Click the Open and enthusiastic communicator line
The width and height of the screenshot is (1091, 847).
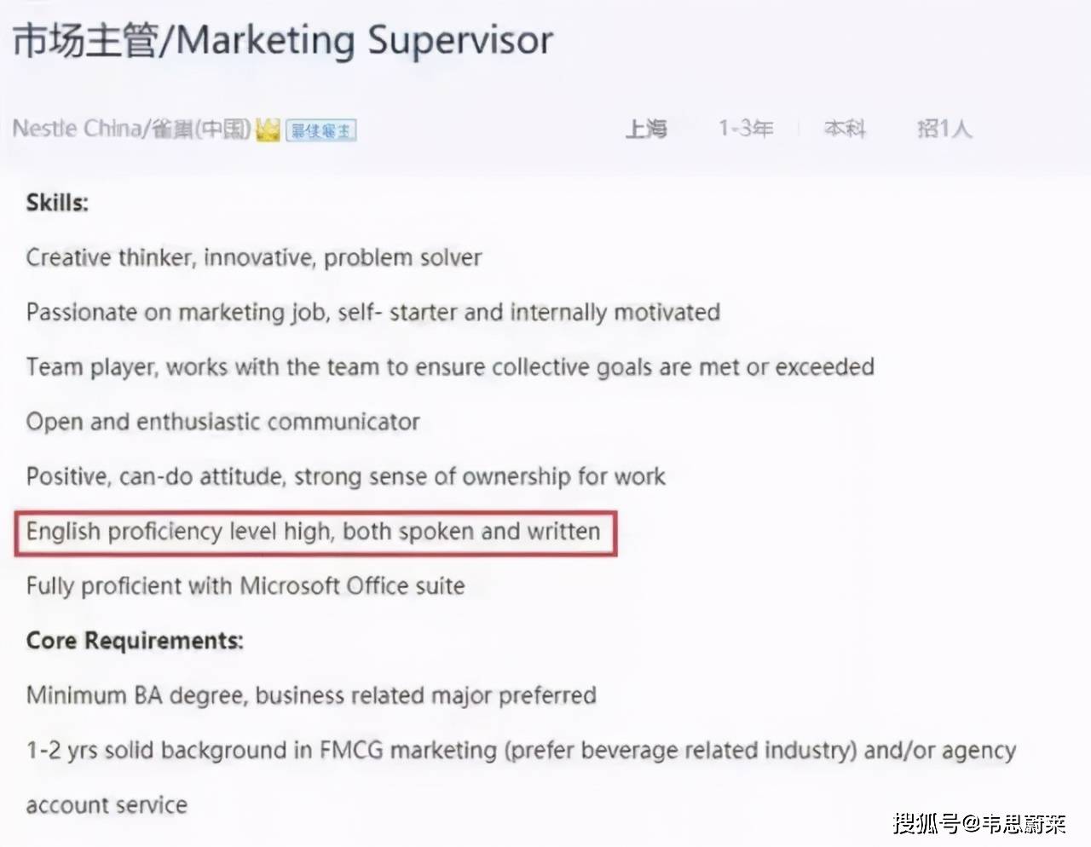(x=222, y=422)
